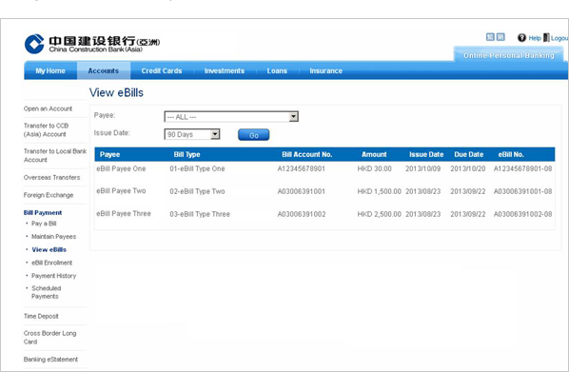The image size is (569, 372).
Task: Select the eBill Payee Three row
Action: [x=324, y=214]
